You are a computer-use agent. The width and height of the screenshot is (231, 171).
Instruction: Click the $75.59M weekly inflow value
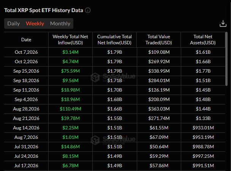pyautogui.click(x=70, y=71)
